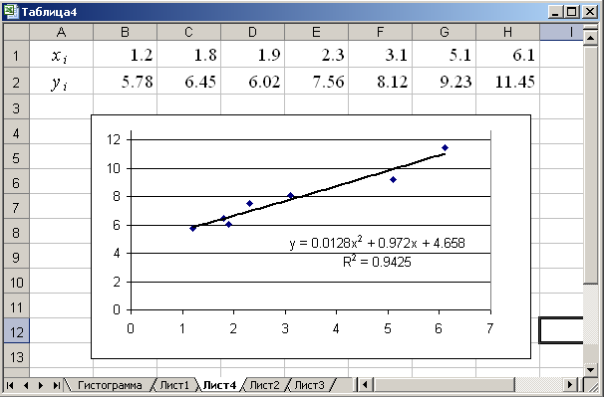Click the vertical split box above scrollbar

(590, 28)
